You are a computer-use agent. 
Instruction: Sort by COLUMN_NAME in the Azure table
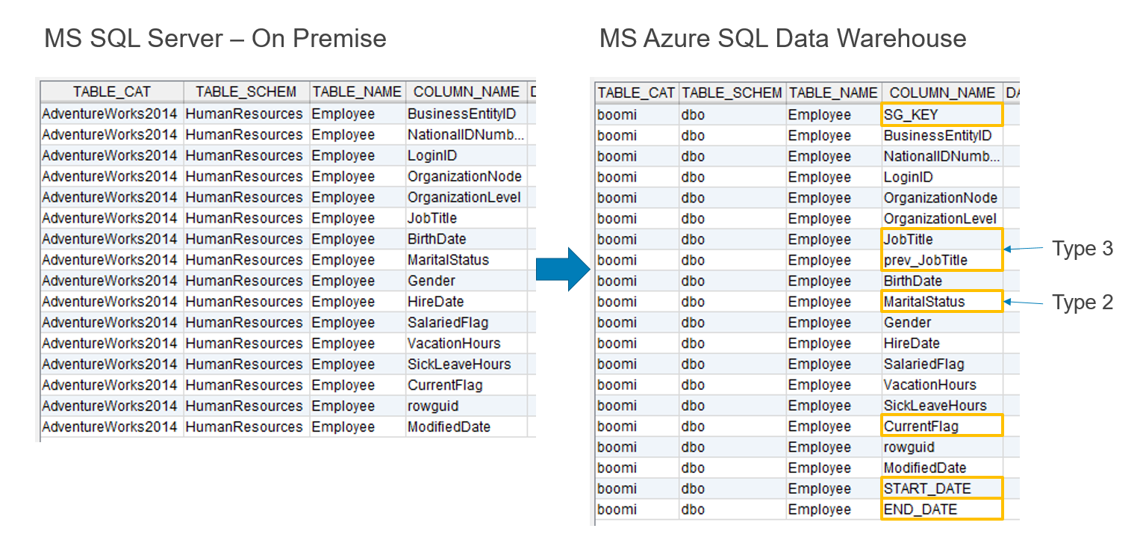tap(942, 93)
